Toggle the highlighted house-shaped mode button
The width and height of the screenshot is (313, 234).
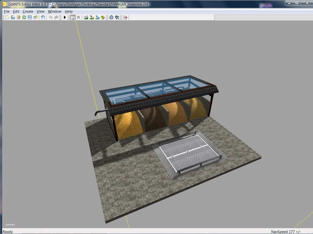click(73, 18)
